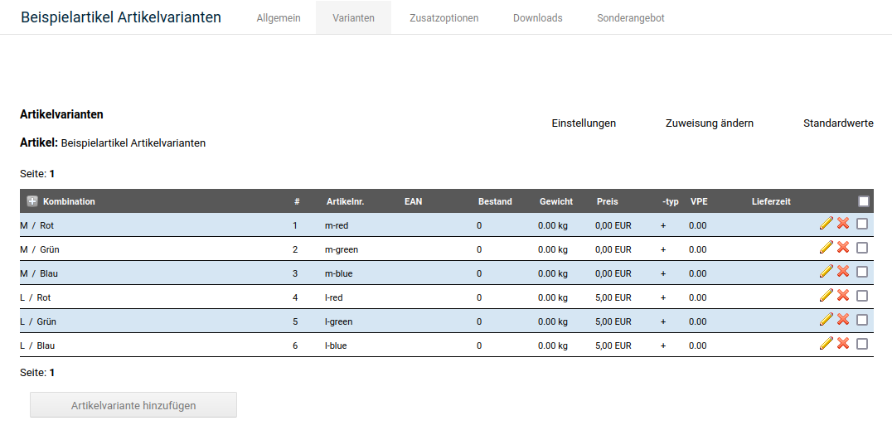The height and width of the screenshot is (430, 892).
Task: Edit the M / Rot variant with pencil icon
Action: coord(826,223)
